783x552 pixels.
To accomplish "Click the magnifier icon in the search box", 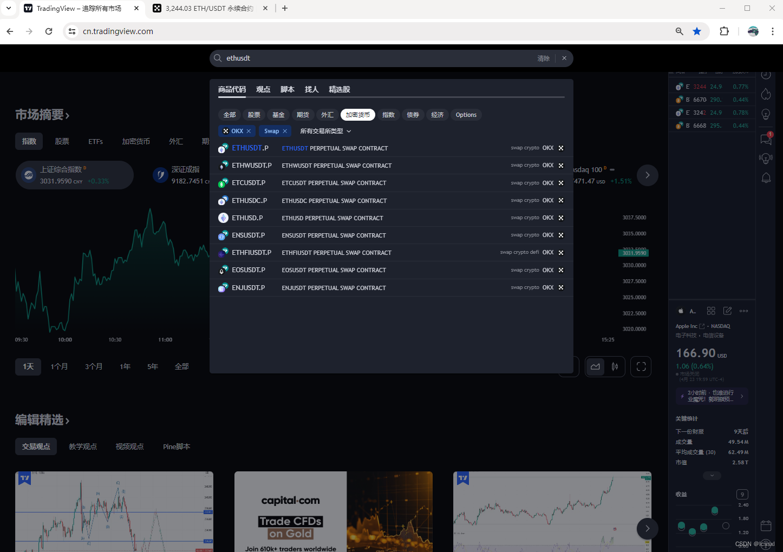I will pos(218,58).
